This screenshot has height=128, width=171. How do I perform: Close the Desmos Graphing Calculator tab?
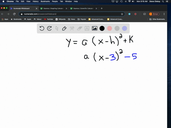(66, 9)
